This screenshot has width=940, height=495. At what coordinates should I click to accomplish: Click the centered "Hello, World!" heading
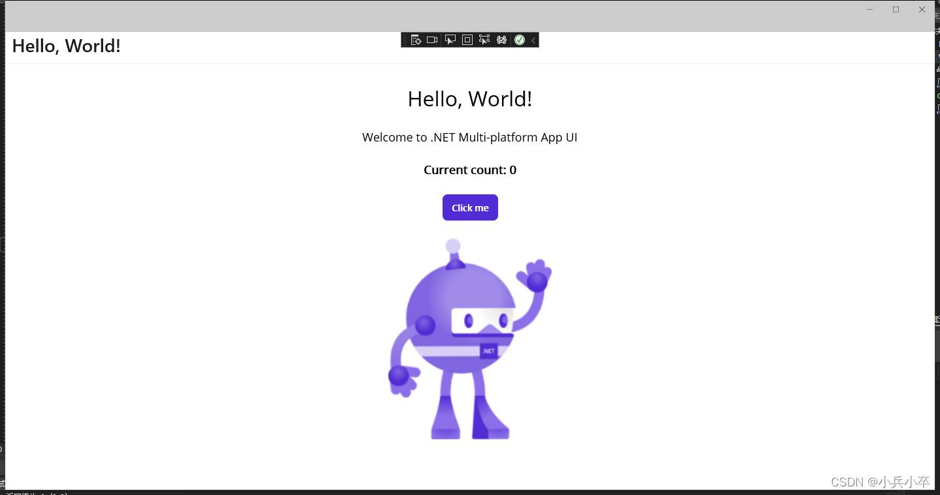point(470,99)
